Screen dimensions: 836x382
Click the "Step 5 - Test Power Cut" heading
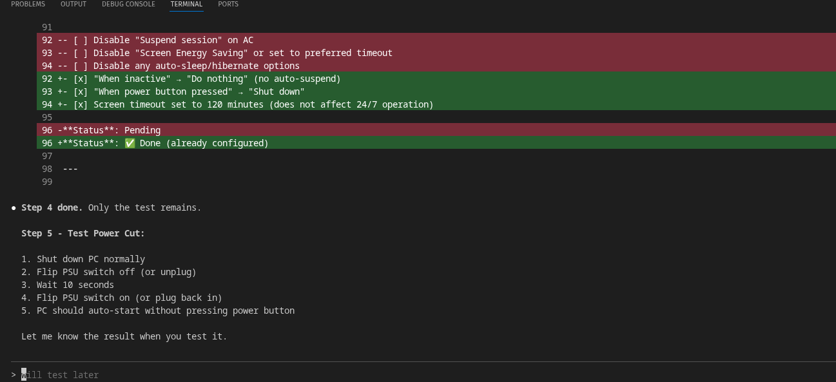click(x=83, y=233)
